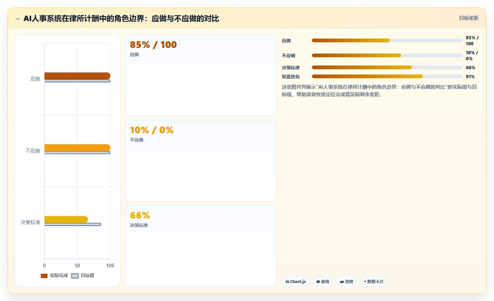494x301 pixels.
Task: Click the yellow 决策标准 actual bar in chart
Action: [66, 219]
